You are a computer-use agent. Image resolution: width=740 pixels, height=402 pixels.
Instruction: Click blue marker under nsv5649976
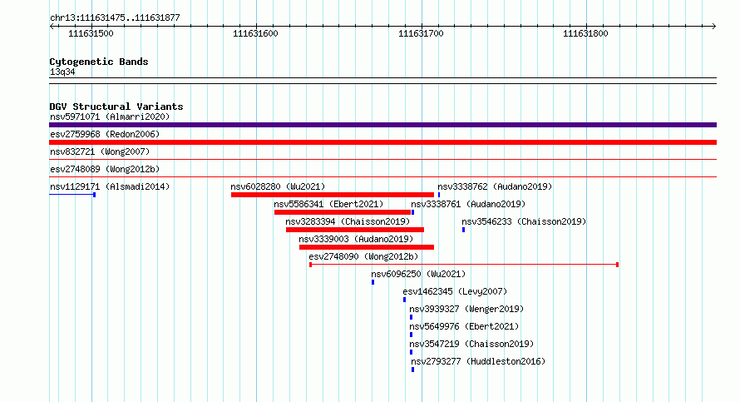pyautogui.click(x=411, y=335)
